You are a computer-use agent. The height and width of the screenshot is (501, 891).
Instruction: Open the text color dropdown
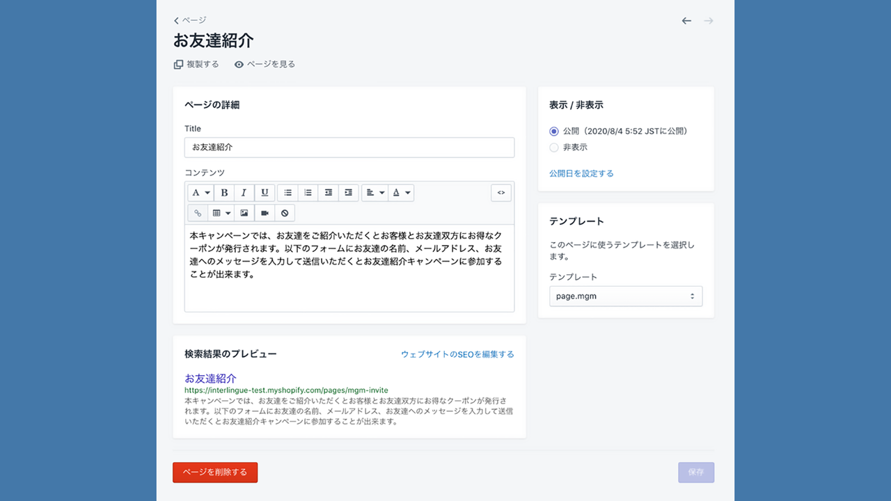point(401,193)
